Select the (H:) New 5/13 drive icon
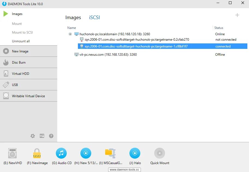249x172 pixels. 86,153
